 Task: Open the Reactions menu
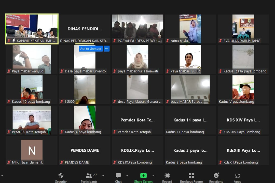[x=216, y=177]
